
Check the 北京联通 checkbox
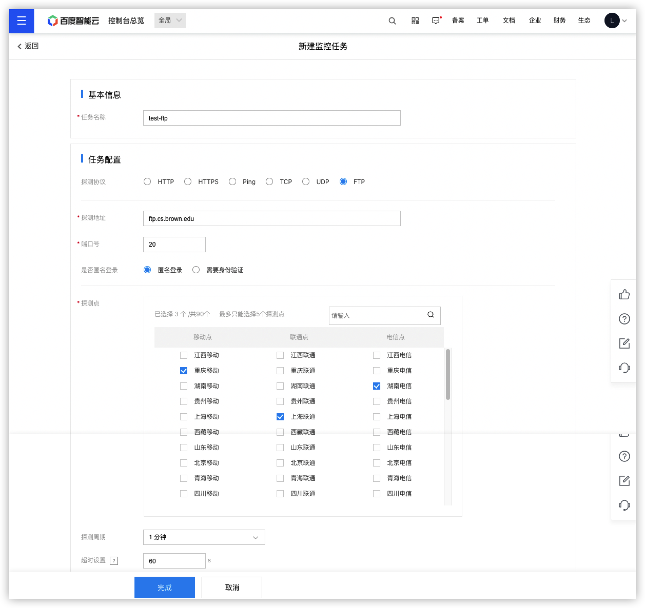pyautogui.click(x=280, y=463)
